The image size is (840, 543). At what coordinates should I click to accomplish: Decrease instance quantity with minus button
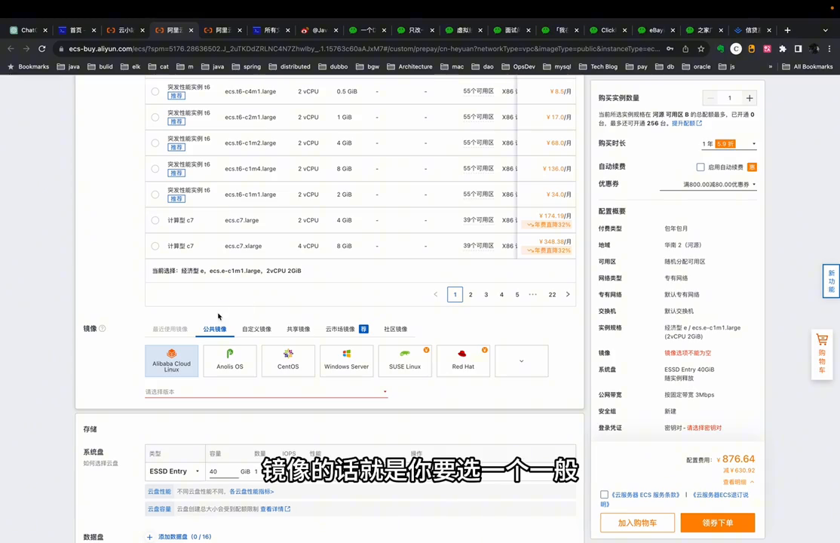710,98
